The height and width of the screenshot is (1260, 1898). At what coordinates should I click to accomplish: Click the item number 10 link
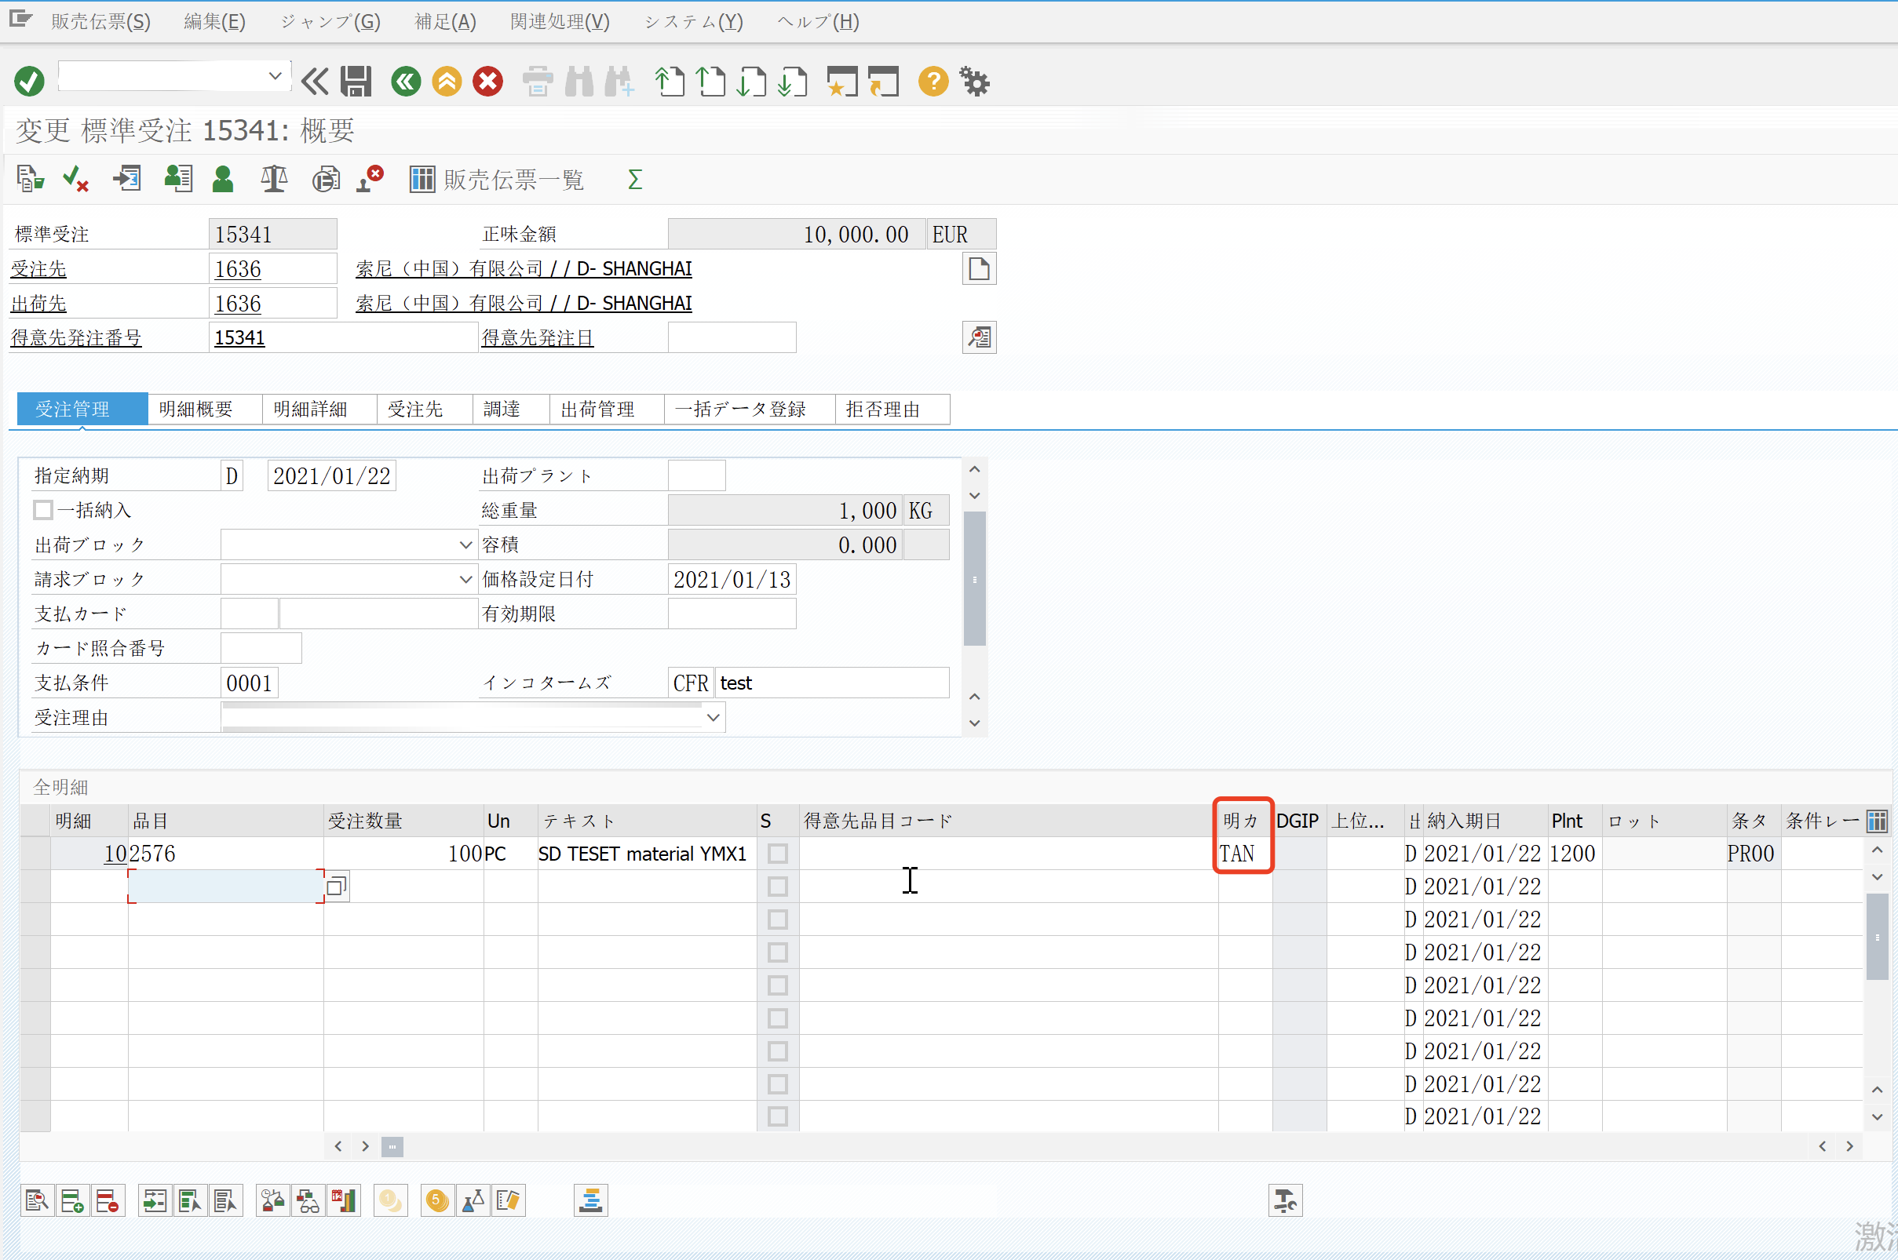click(x=115, y=854)
